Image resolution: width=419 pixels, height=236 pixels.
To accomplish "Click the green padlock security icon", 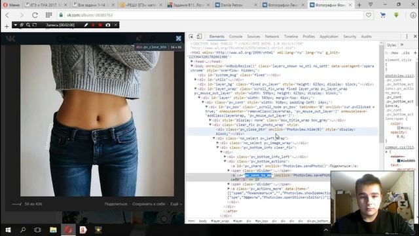I will (61, 15).
